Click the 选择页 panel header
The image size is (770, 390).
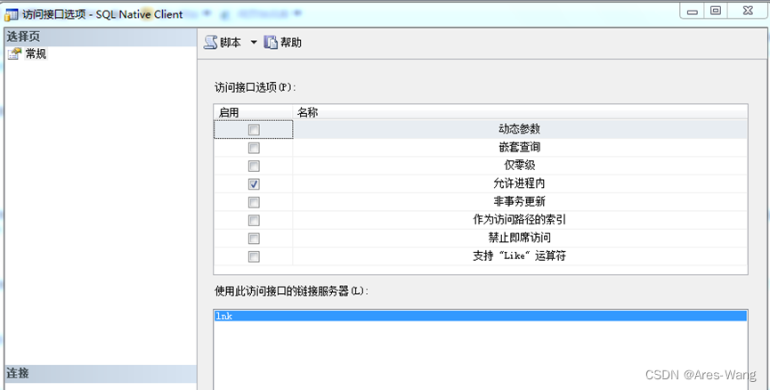coord(101,37)
